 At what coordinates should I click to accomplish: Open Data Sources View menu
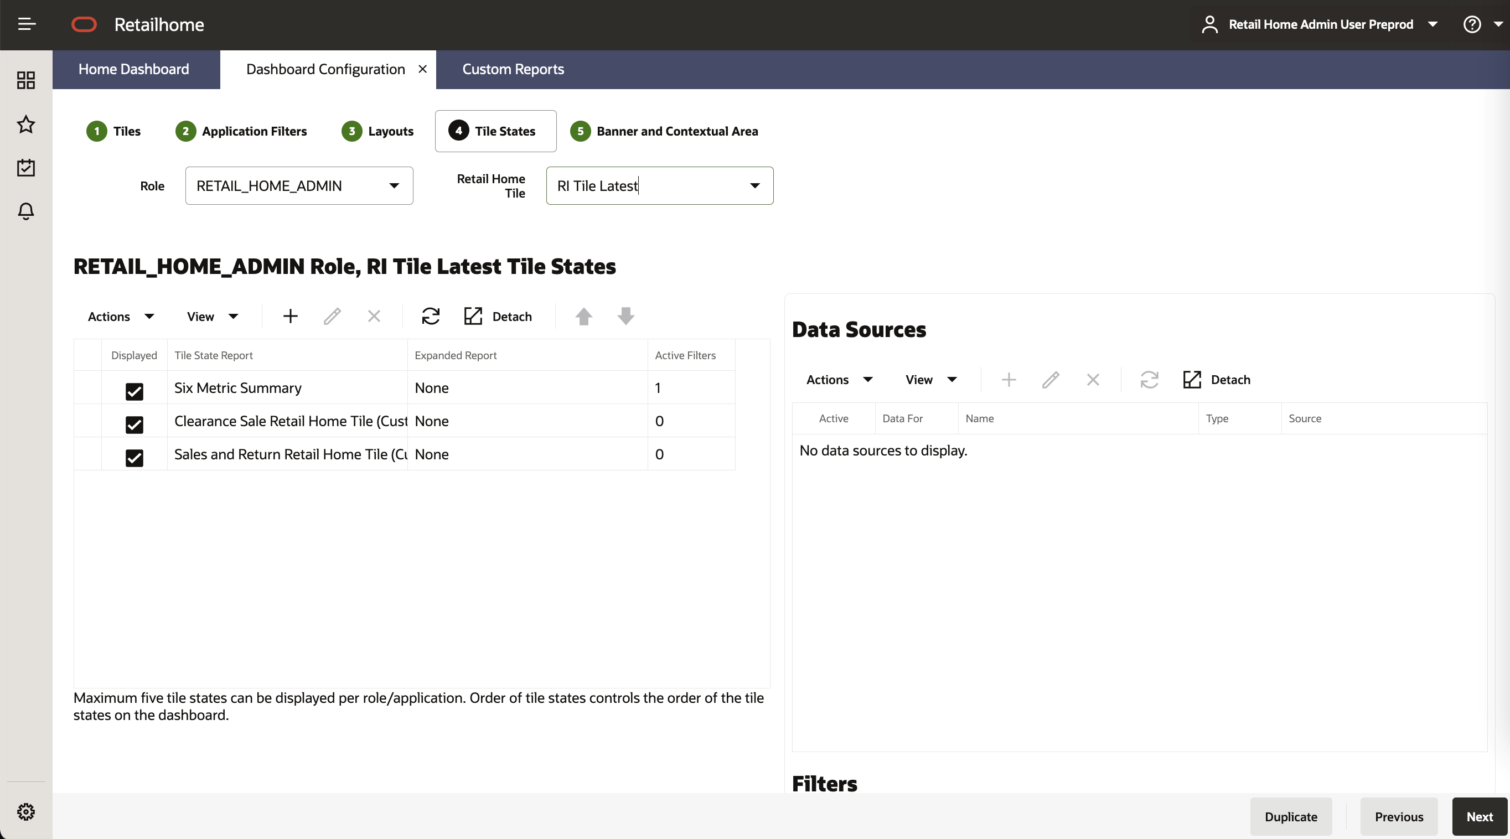(x=931, y=380)
